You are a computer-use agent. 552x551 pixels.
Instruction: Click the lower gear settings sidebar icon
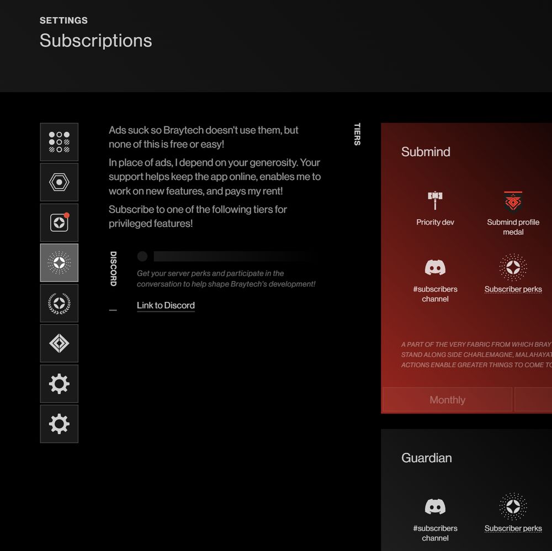[x=59, y=424]
